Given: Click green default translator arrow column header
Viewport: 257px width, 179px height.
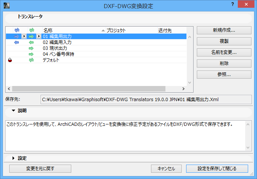Looking at the screenshot, I should click(x=32, y=30).
